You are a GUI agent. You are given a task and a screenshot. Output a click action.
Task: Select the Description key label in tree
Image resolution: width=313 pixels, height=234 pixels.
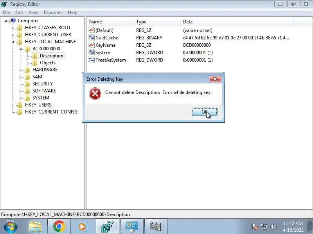coord(52,56)
